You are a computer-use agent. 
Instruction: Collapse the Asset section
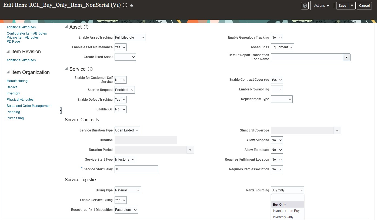point(66,27)
